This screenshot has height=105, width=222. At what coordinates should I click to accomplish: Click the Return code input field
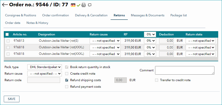click(x=44, y=80)
